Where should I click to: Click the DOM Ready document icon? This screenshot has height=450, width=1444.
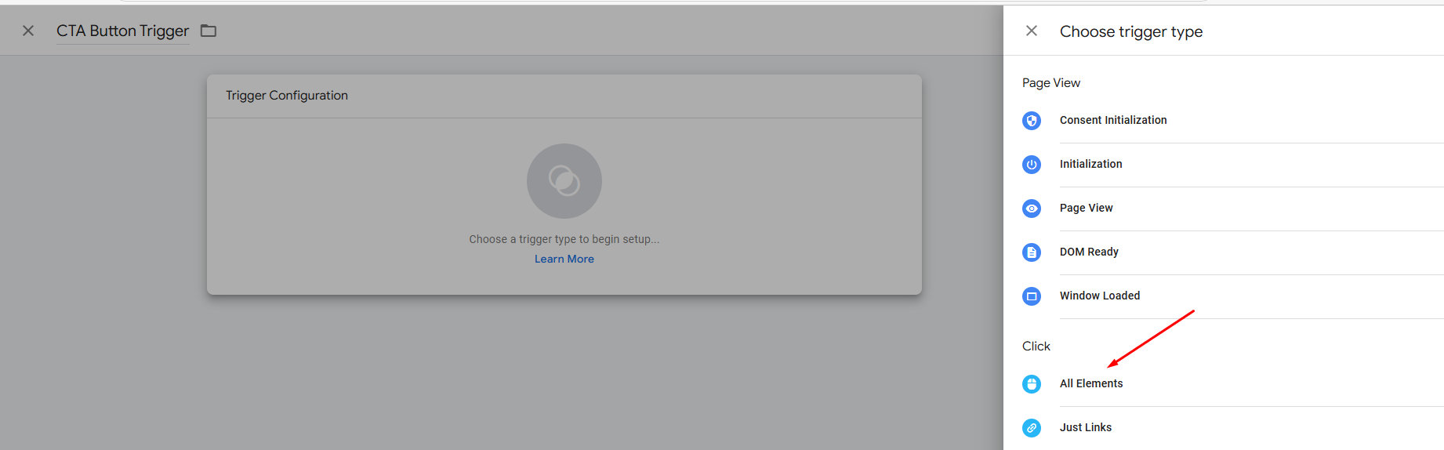(1032, 252)
